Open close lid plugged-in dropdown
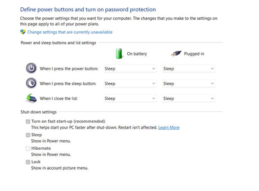The width and height of the screenshot is (259, 191). point(188,99)
